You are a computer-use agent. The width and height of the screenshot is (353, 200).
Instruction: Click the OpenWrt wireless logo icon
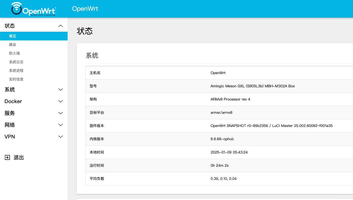17,8
